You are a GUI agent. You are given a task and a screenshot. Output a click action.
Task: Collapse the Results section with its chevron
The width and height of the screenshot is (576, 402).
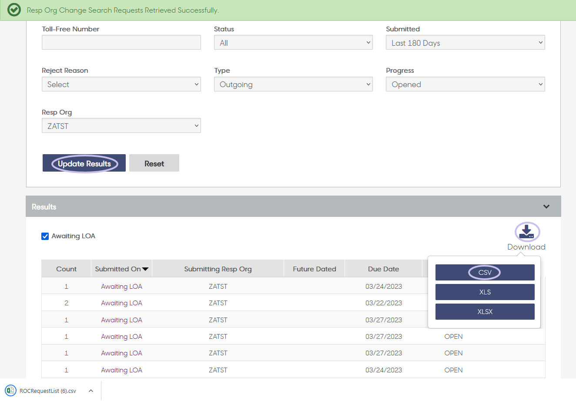(x=546, y=206)
